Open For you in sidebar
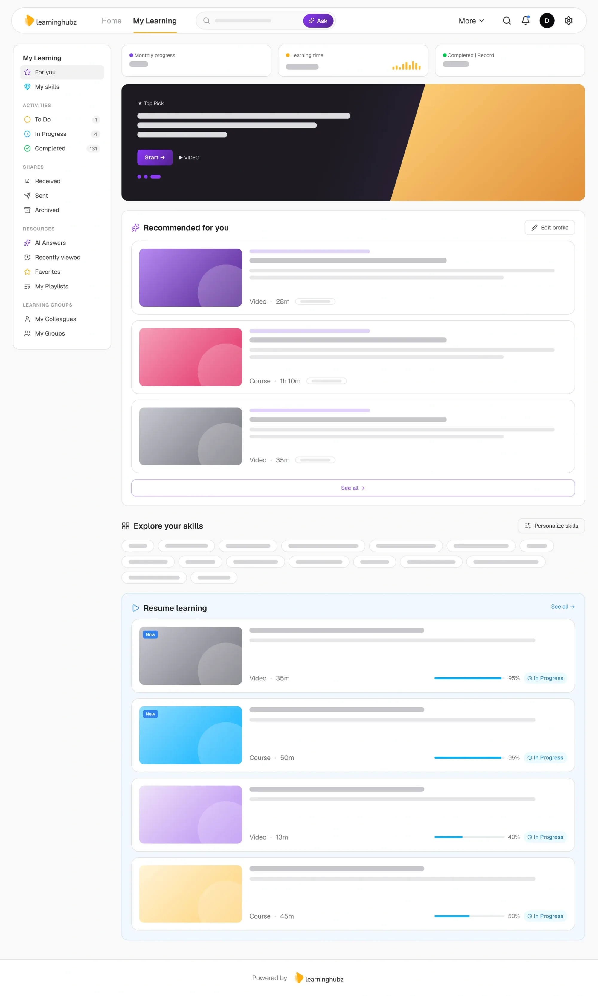The width and height of the screenshot is (598, 996). [x=62, y=72]
